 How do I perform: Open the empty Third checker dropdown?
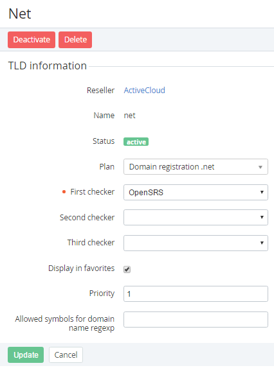(x=196, y=243)
